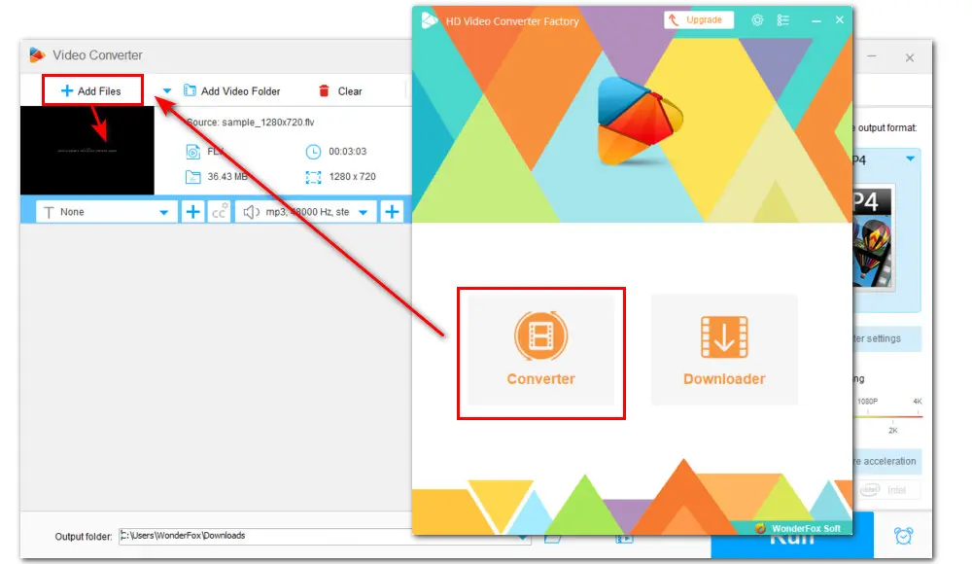Open the list menu icon in title bar
972x564 pixels.
pyautogui.click(x=783, y=19)
